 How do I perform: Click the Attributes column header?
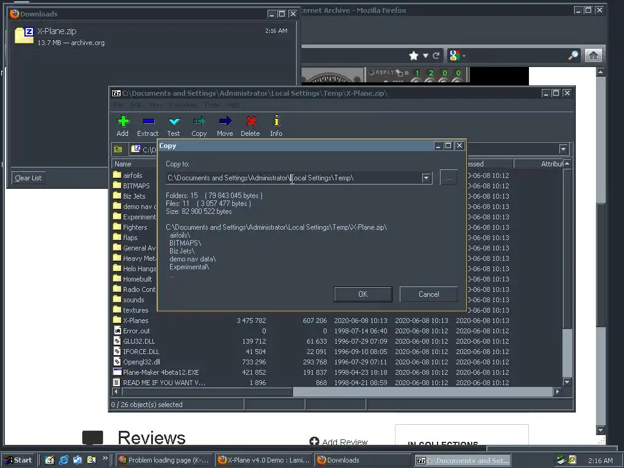tap(539, 164)
